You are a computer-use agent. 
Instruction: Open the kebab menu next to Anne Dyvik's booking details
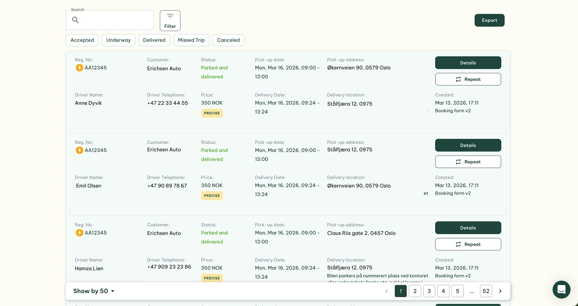(427, 111)
